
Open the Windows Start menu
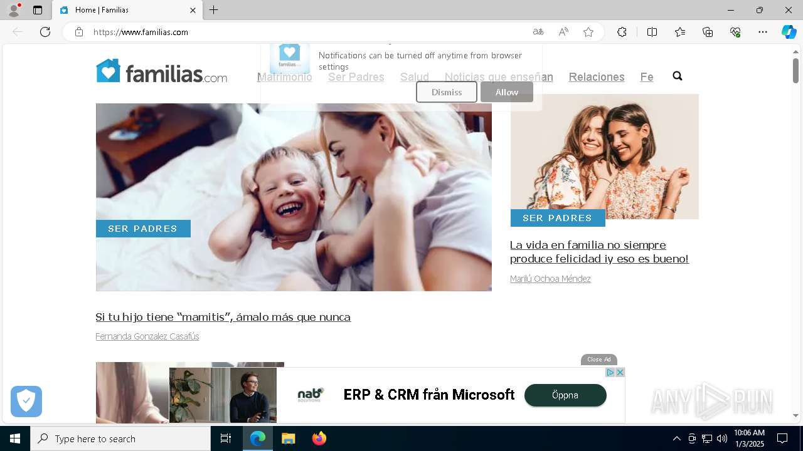pos(15,438)
